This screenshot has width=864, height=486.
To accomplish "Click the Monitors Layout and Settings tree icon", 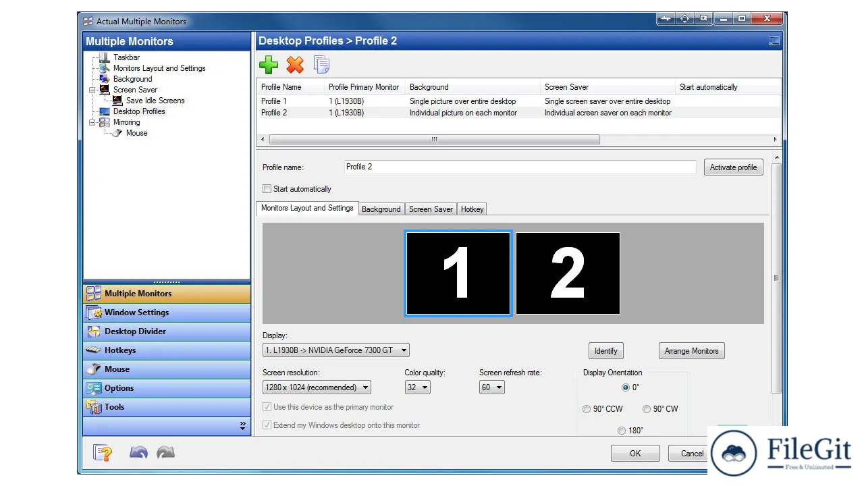I will 104,68.
